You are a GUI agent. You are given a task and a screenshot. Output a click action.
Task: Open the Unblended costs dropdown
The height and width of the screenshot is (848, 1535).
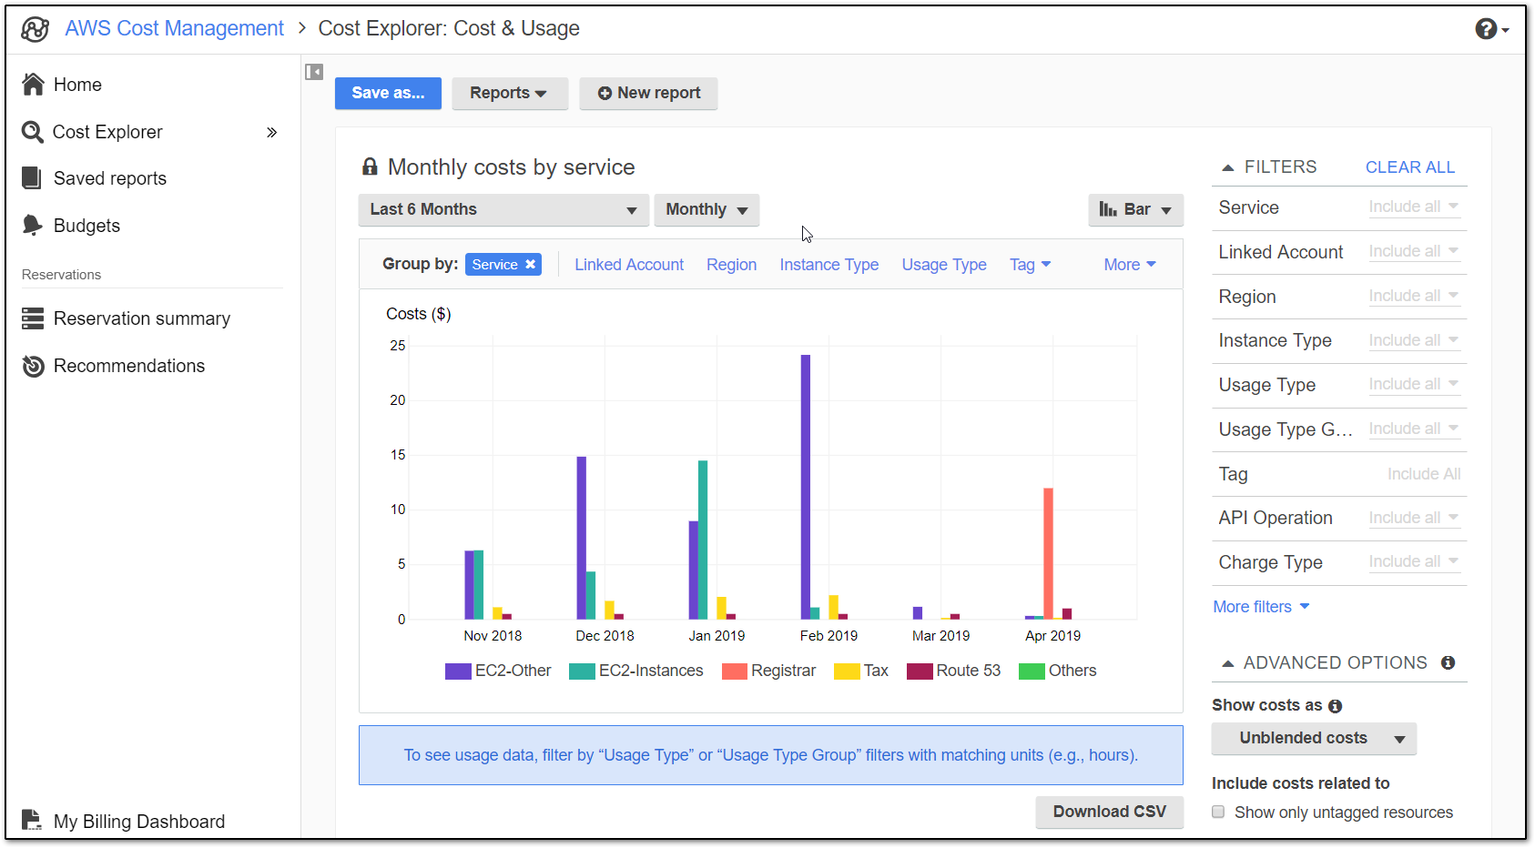1314,738
